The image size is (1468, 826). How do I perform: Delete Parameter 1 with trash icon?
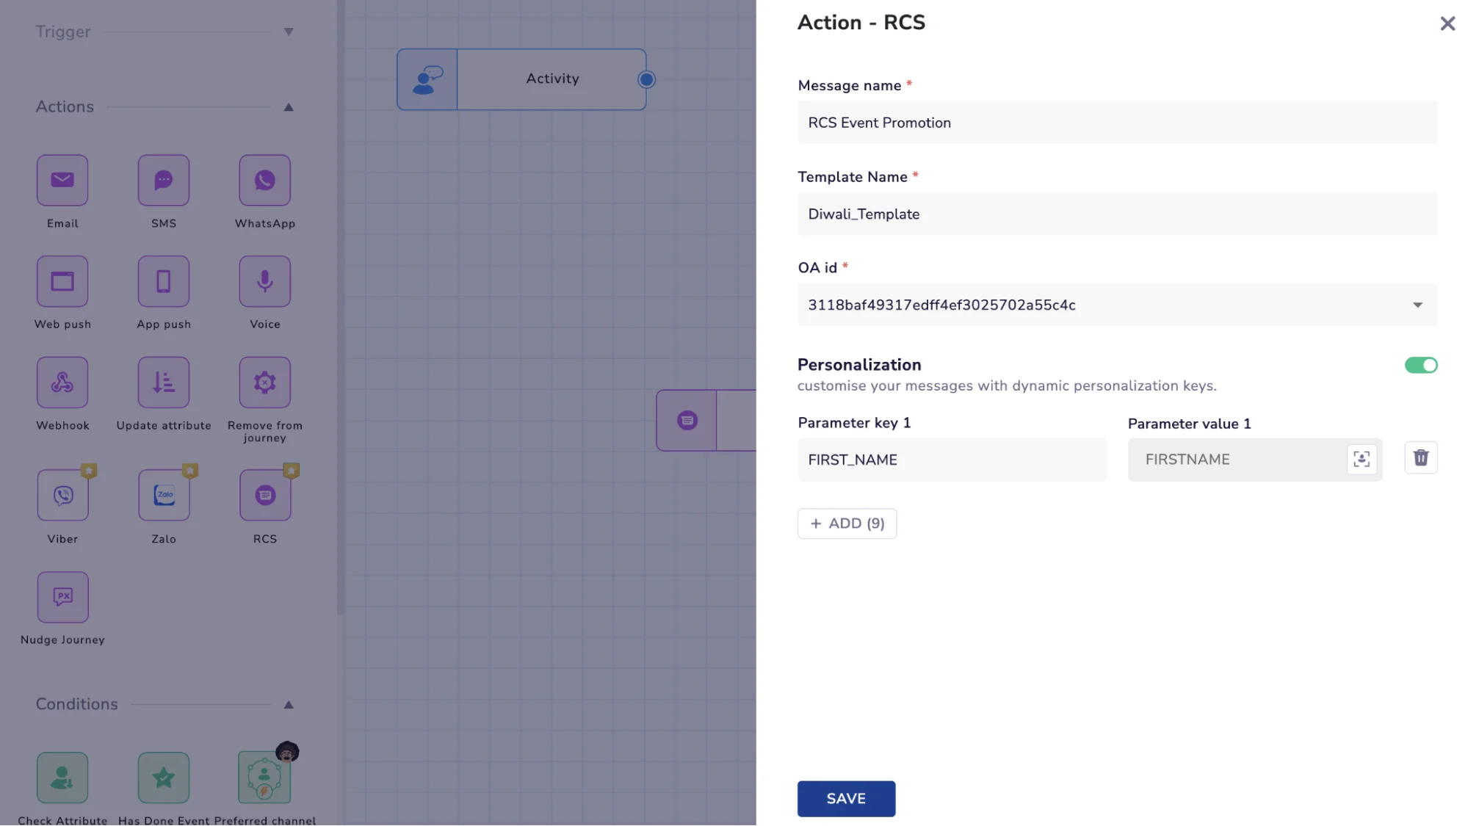click(1420, 458)
